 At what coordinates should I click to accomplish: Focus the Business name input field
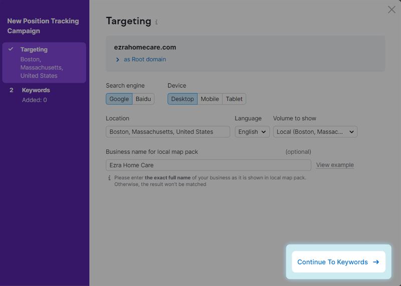pos(208,165)
